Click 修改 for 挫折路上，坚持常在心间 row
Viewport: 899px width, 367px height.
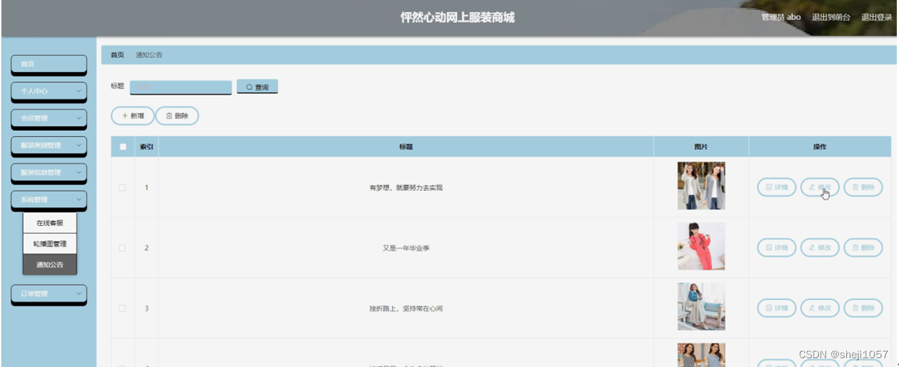pos(820,308)
